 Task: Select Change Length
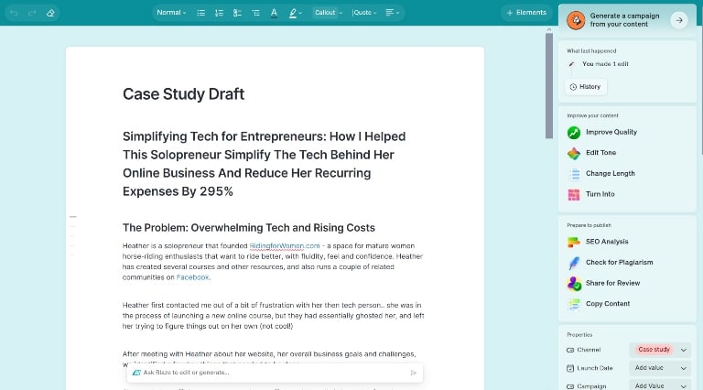611,173
